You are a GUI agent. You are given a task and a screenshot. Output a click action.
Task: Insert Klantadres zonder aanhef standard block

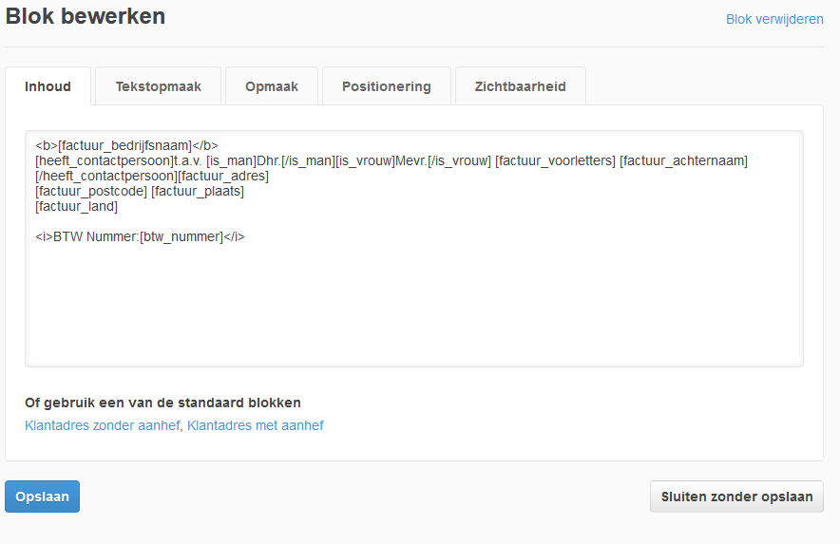tap(102, 426)
